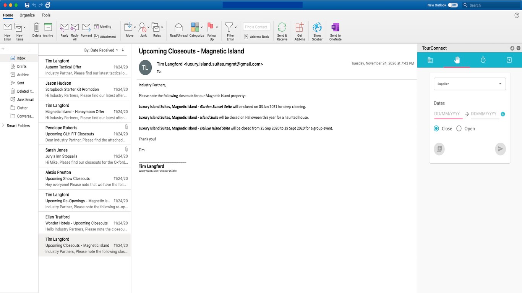Expand the Smart Folders group

(3, 126)
